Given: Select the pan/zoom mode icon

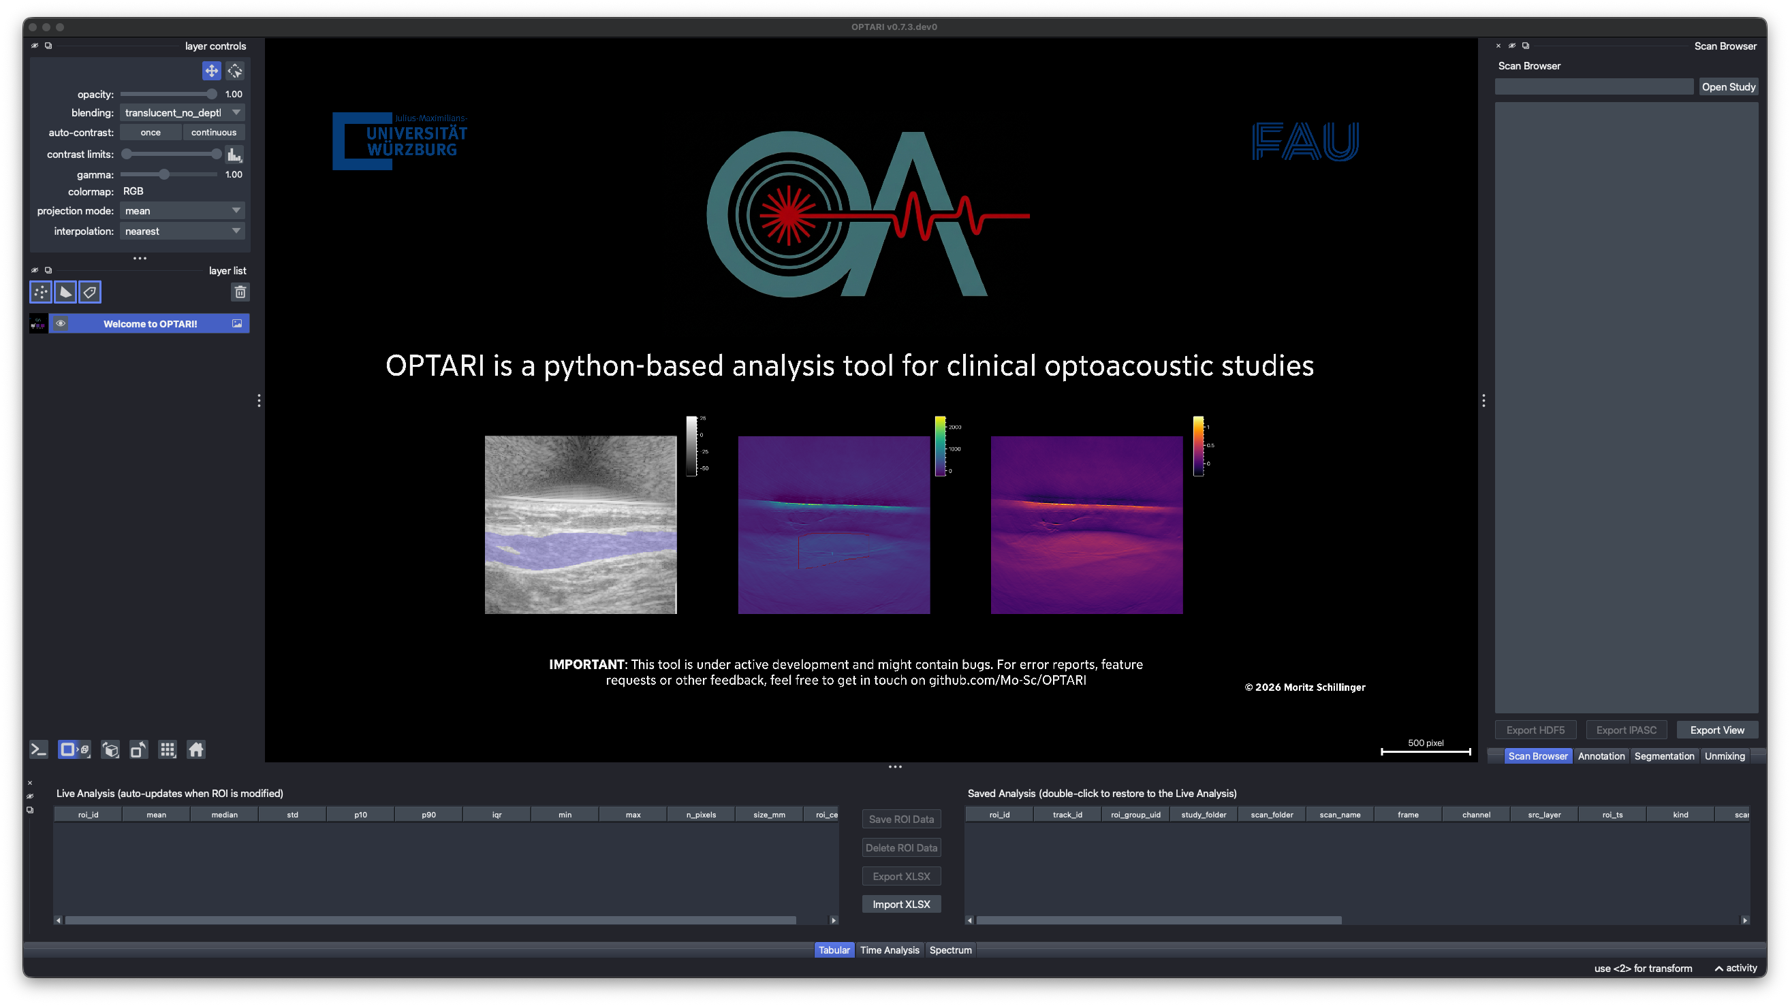Looking at the screenshot, I should [211, 70].
